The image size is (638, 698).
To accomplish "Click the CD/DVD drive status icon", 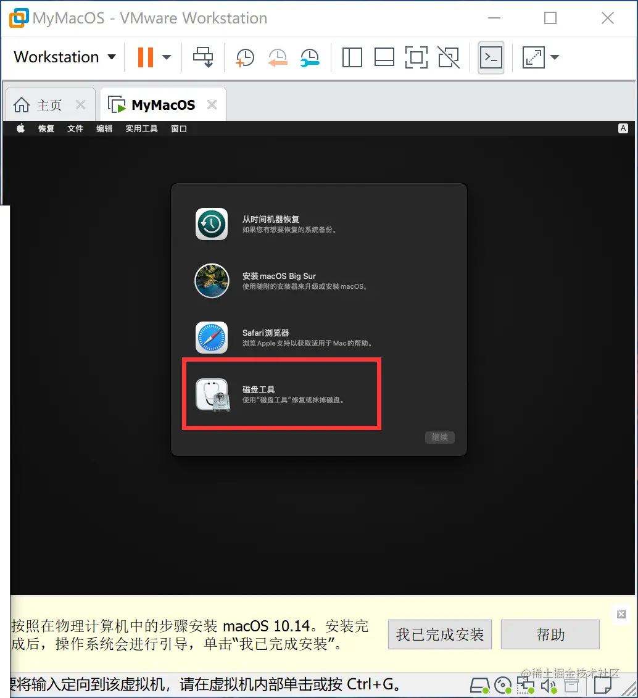I will click(503, 686).
